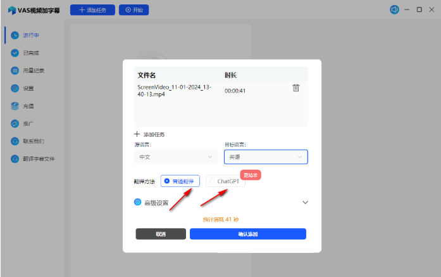This screenshot has height=277, width=441.
Task: Click the 取消 button in dialog
Action: [x=161, y=234]
